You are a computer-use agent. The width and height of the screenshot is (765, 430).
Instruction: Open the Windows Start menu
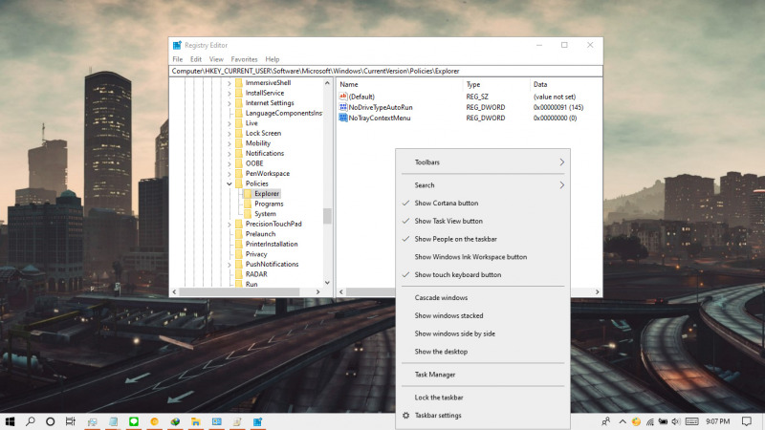click(10, 421)
